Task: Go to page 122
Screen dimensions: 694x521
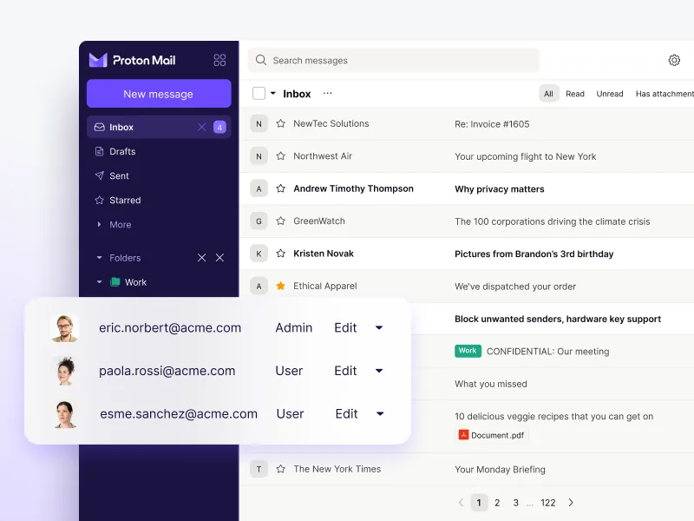Action: (x=548, y=503)
